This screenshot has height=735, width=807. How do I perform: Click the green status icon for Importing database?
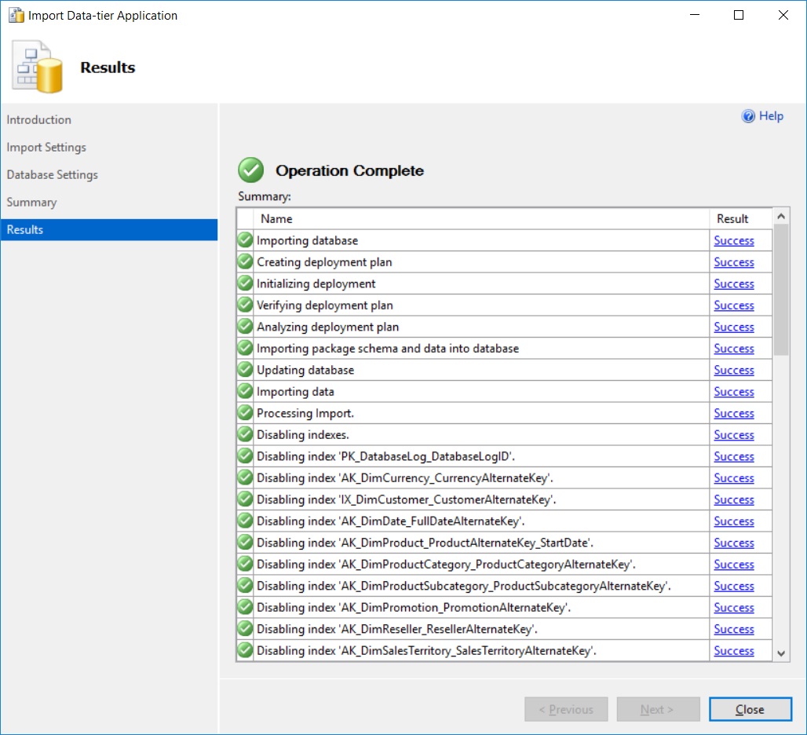pos(246,240)
